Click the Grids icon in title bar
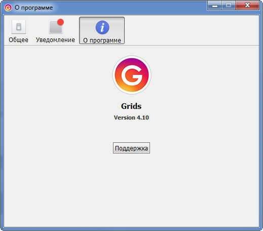The height and width of the screenshot is (231, 263). click(x=8, y=8)
